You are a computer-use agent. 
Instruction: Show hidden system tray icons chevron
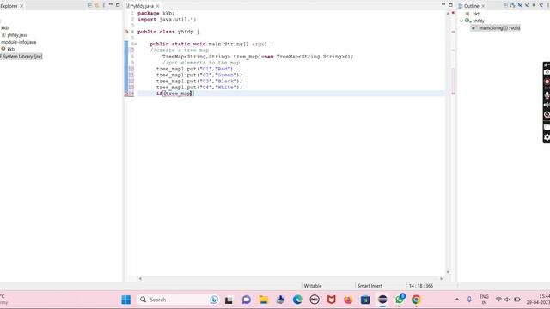coord(456,300)
